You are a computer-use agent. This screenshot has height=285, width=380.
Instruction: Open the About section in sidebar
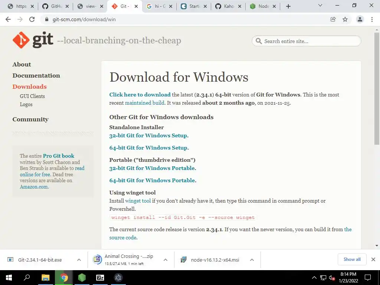[x=22, y=64]
